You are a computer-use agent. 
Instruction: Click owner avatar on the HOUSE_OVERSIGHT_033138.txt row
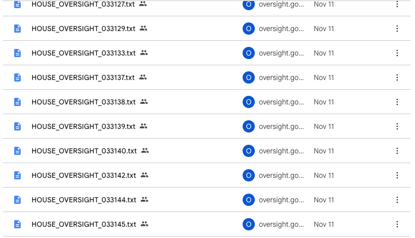point(248,102)
